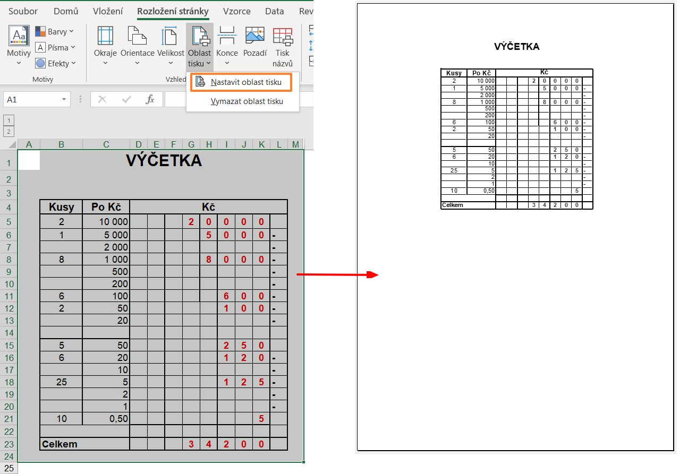The height and width of the screenshot is (474, 688).
Task: Choose Vymazat oblast tisku from menu
Action: (x=243, y=101)
